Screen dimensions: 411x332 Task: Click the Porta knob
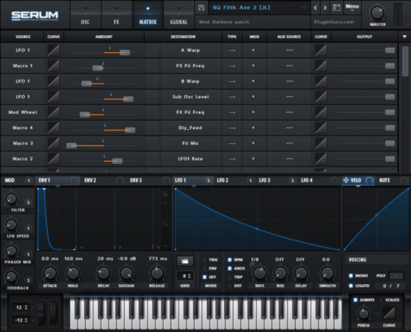coord(363,313)
